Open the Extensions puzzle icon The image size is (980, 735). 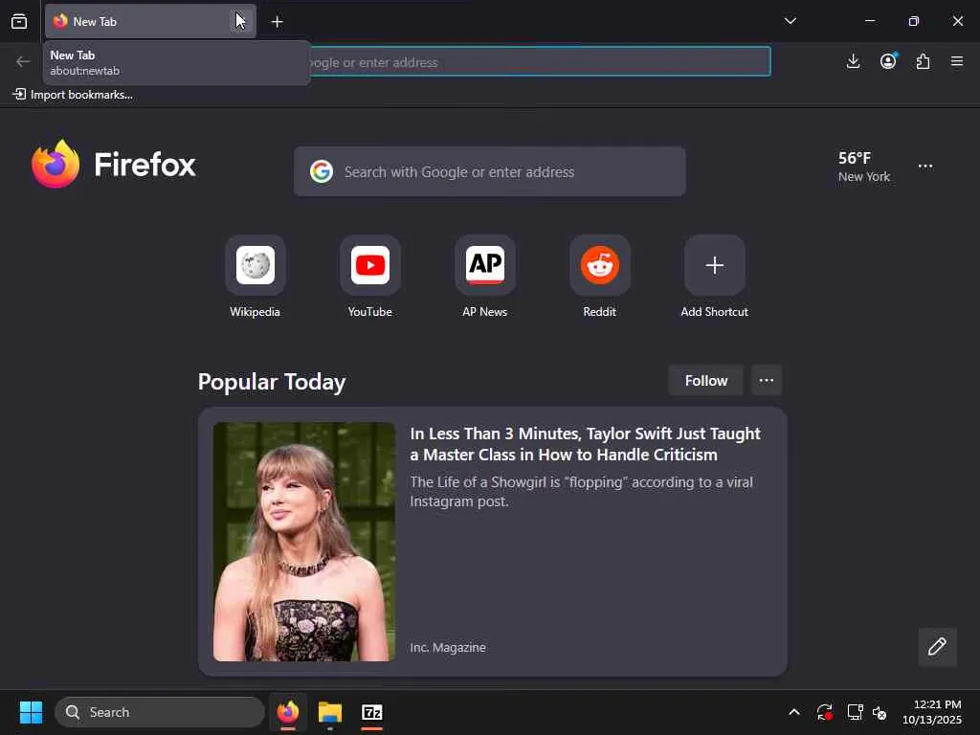pyautogui.click(x=924, y=61)
